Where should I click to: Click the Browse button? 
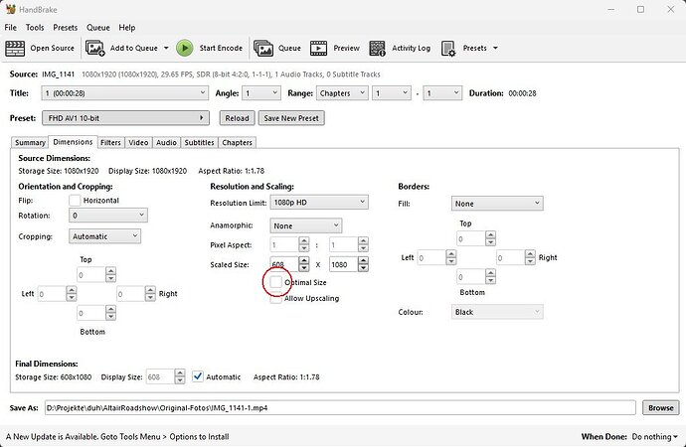coord(660,407)
